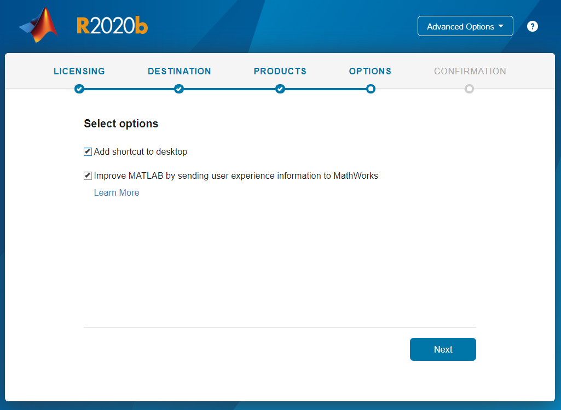The width and height of the screenshot is (561, 410).
Task: Click the caret arrow beside Advanced Options
Action: [501, 26]
